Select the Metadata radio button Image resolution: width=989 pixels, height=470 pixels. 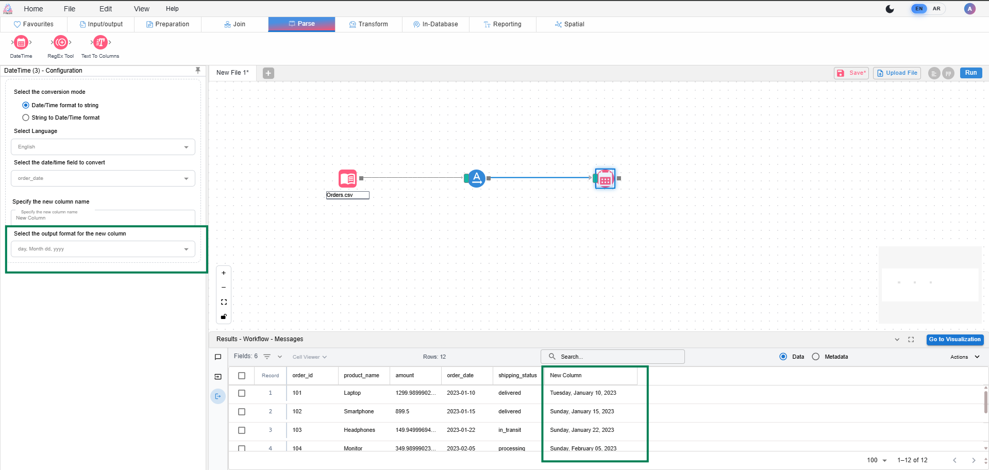click(x=815, y=357)
